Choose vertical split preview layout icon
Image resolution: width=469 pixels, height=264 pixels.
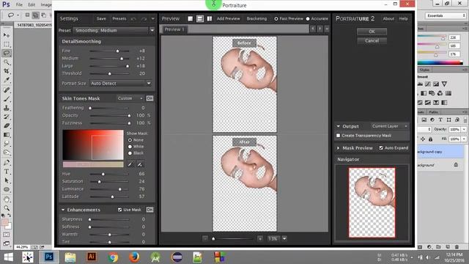pos(210,18)
